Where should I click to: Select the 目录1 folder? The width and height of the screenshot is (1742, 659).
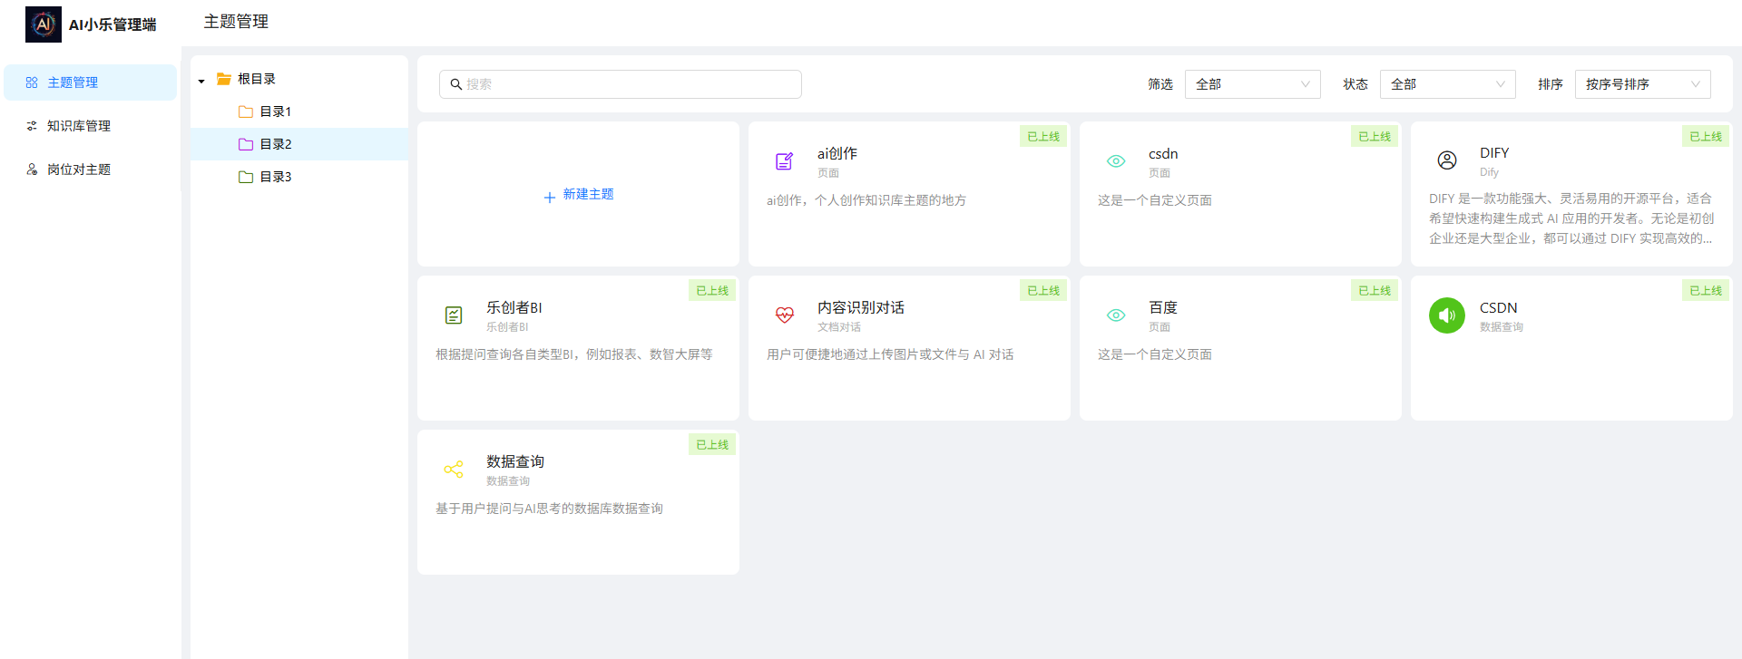pyautogui.click(x=275, y=111)
